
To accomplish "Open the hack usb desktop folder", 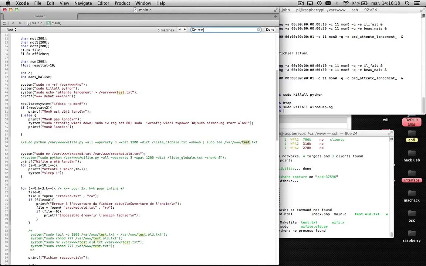I will (412, 156).
